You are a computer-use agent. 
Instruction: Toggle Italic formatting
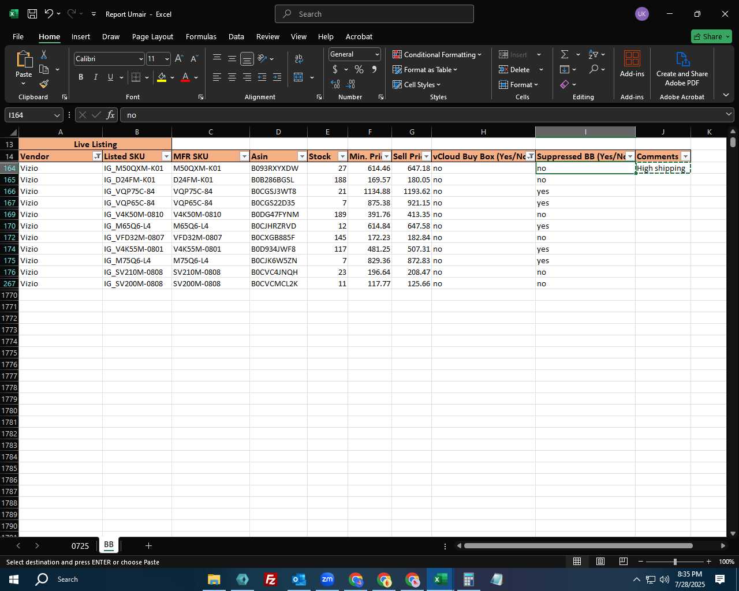95,77
